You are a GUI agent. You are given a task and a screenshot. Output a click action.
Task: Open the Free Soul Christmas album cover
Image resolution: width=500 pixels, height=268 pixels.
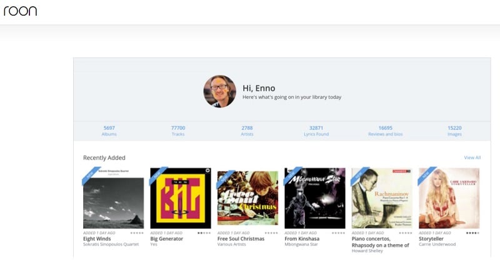tap(247, 197)
